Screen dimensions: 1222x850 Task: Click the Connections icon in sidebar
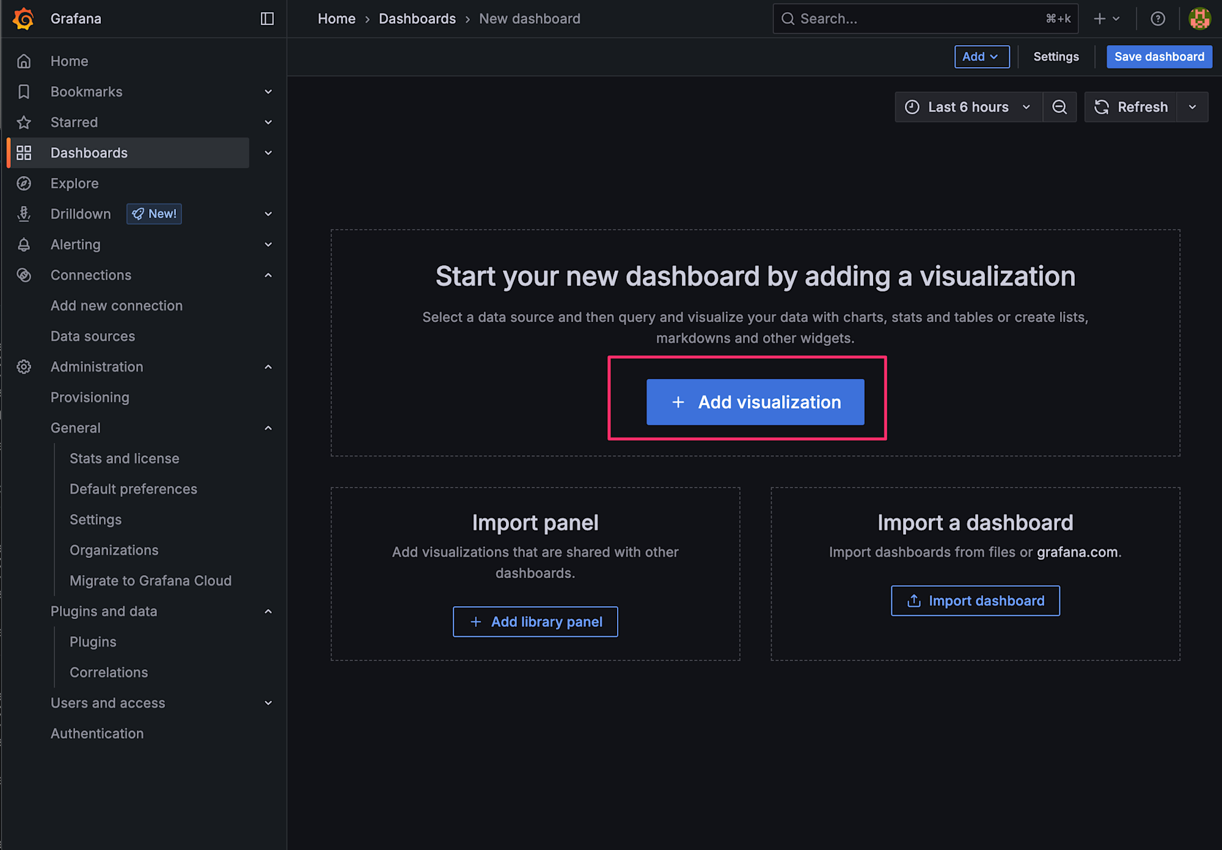24,275
